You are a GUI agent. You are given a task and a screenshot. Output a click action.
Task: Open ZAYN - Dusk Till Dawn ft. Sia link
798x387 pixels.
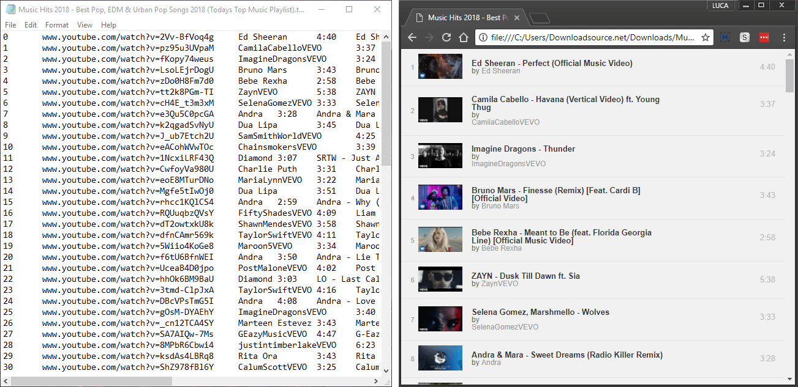pyautogui.click(x=525, y=276)
